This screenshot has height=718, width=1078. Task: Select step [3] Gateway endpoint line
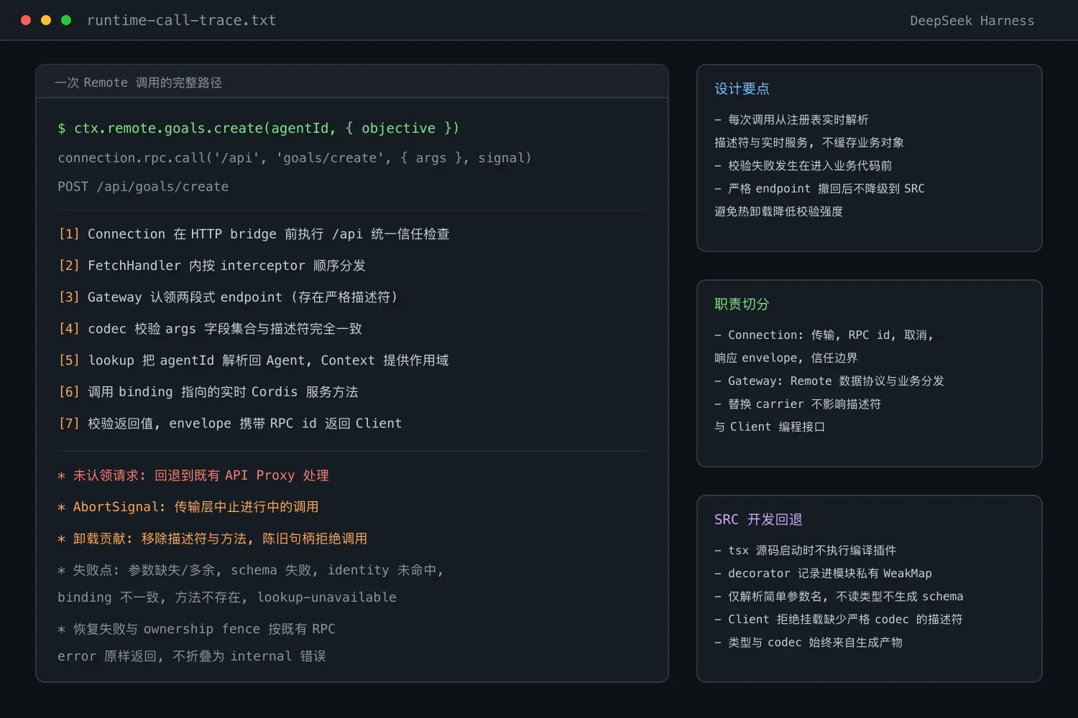228,297
